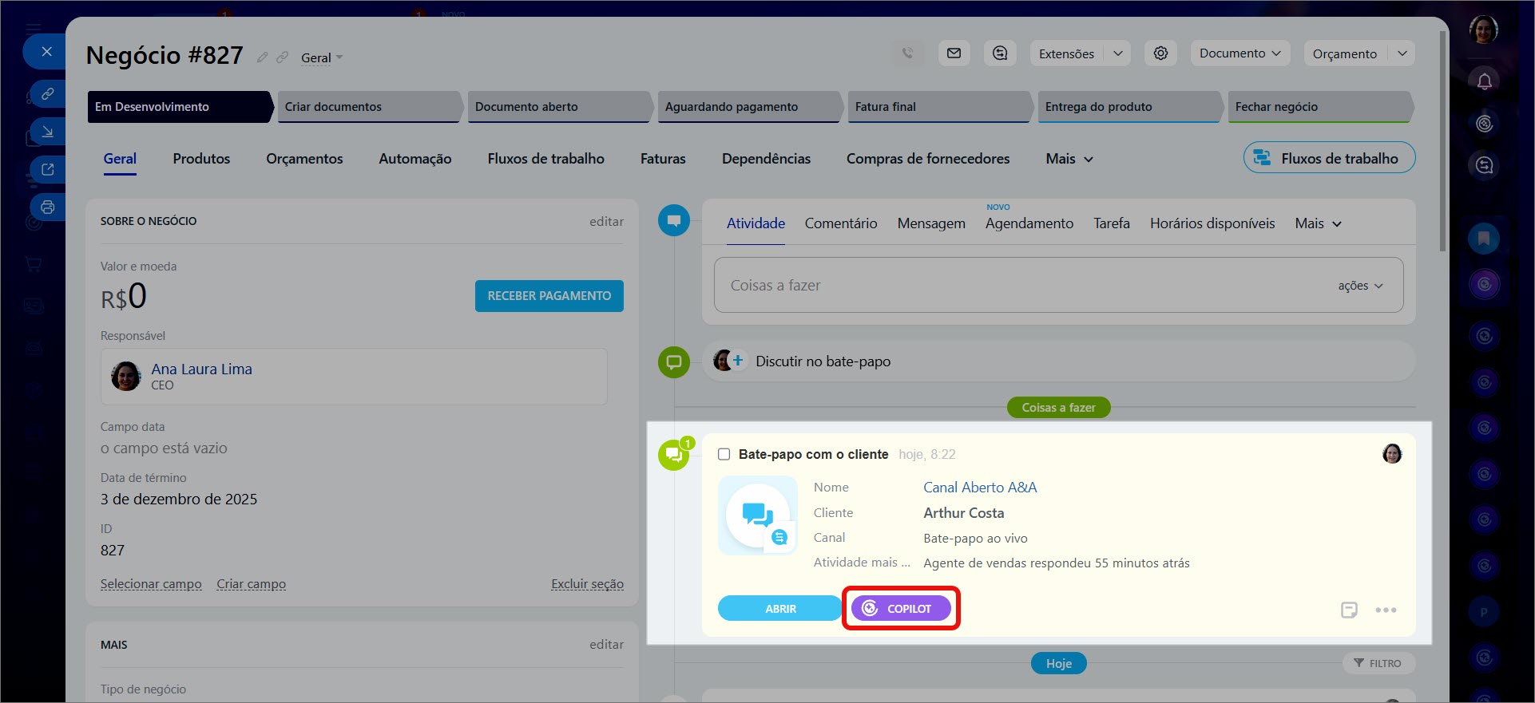
Task: Click the note icon in chat card
Action: (x=1349, y=610)
